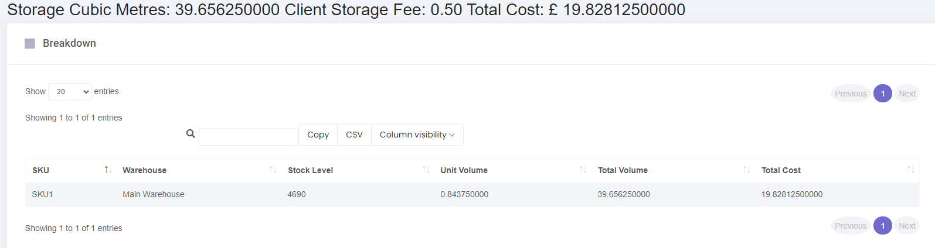Open the Show entries count dropdown
The image size is (935, 248).
pos(70,92)
